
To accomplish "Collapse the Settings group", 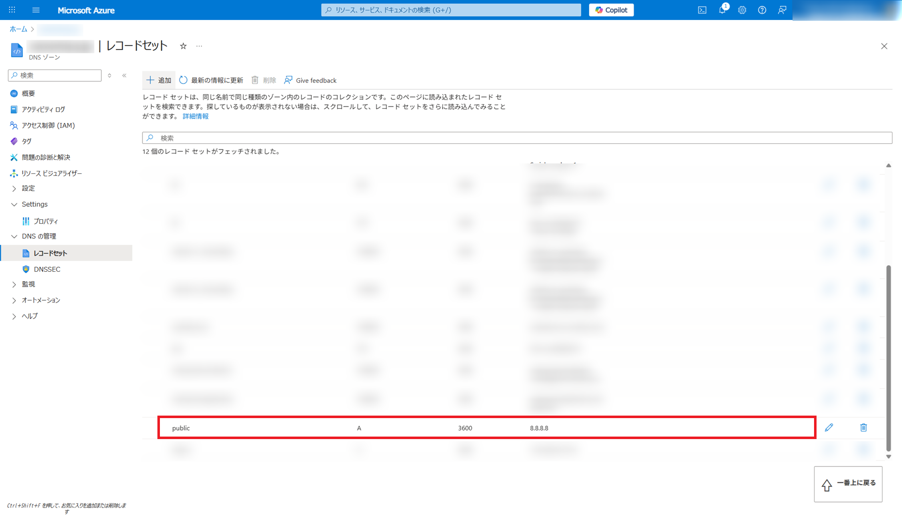I will 34,204.
